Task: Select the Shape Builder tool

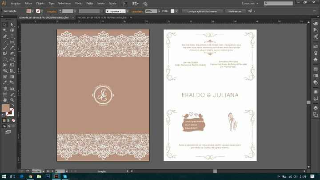Action: pyautogui.click(x=5, y=71)
